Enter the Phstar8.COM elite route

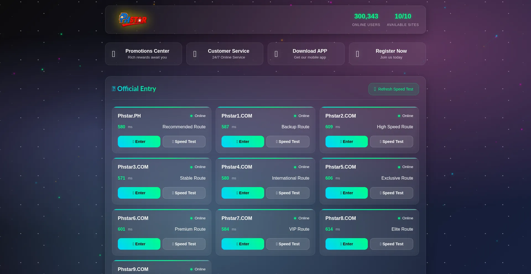pyautogui.click(x=346, y=244)
